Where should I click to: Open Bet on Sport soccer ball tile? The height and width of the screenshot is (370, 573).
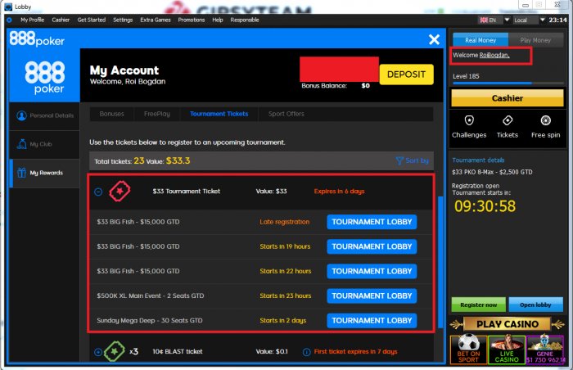(x=468, y=350)
